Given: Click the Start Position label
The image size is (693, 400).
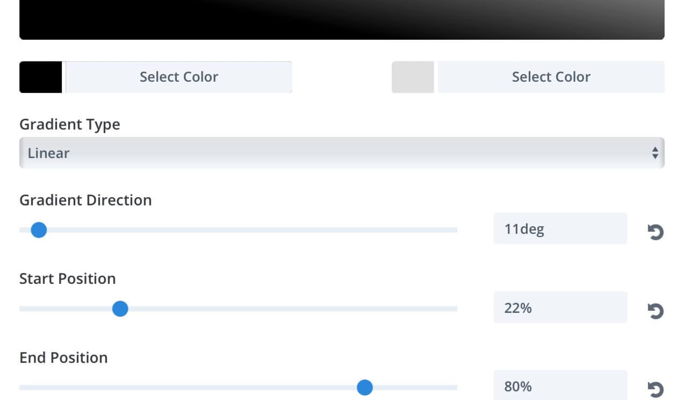Looking at the screenshot, I should click(68, 278).
